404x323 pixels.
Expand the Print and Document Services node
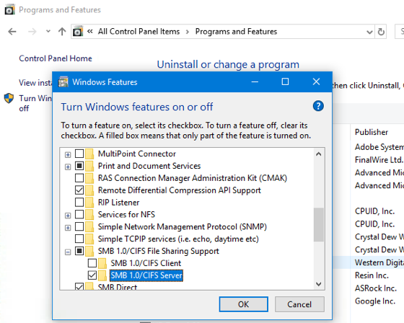pos(68,167)
